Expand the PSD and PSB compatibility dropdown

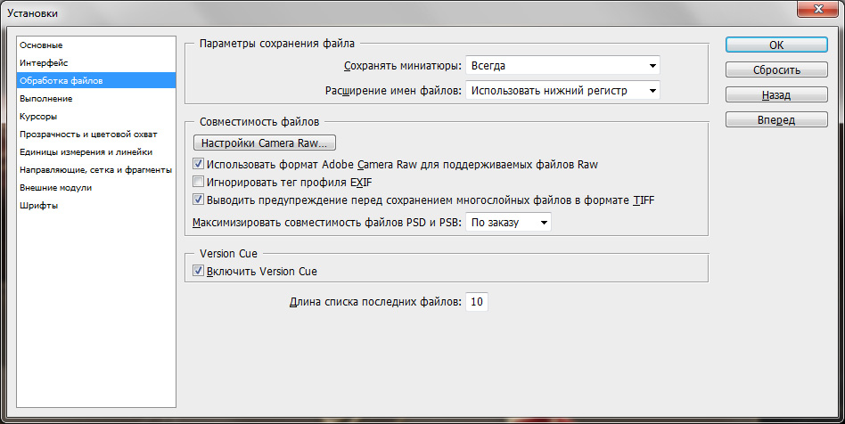509,222
